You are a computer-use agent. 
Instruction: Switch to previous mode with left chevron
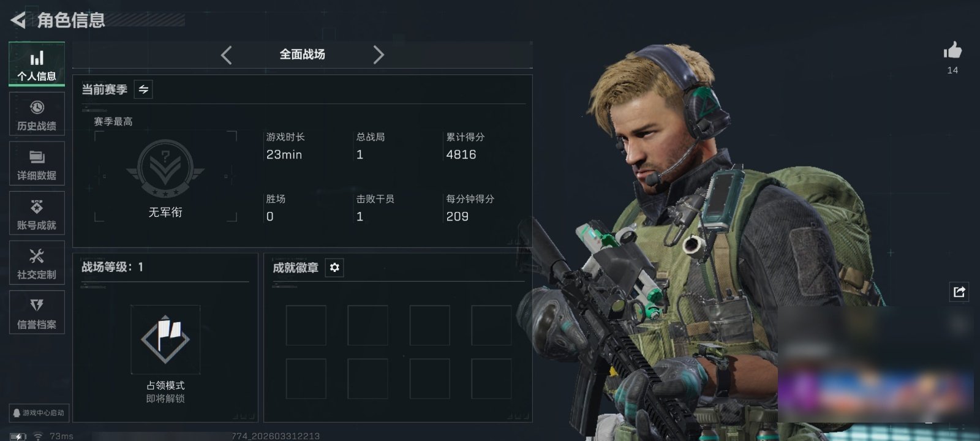pos(227,55)
